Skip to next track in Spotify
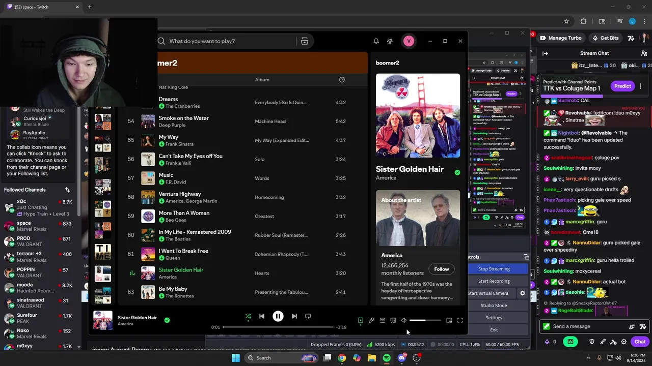The width and height of the screenshot is (652, 366). pos(294,316)
